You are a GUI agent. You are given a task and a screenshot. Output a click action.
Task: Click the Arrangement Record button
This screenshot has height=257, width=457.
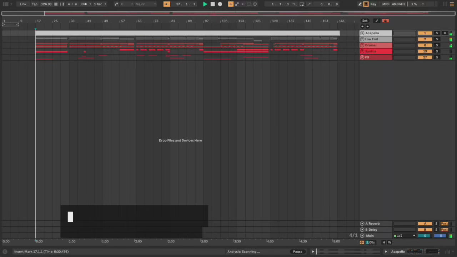220,4
